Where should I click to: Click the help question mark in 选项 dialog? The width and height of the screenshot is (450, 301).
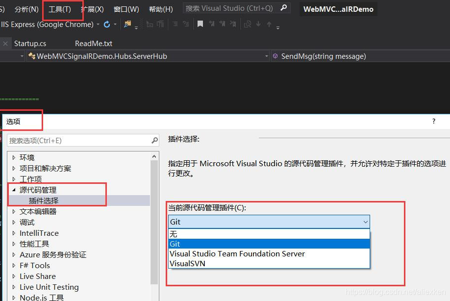(x=434, y=122)
